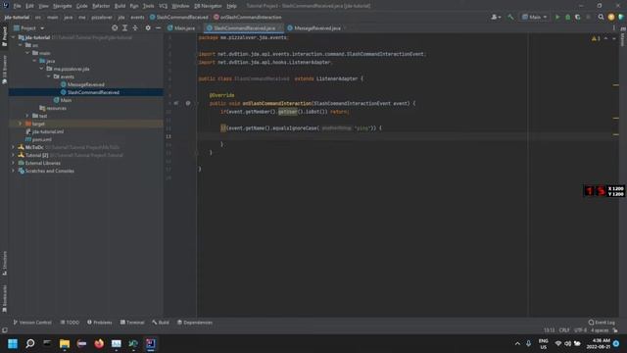Select opened file locate icon in Project panel
Image resolution: width=627 pixels, height=353 pixels.
click(x=115, y=28)
